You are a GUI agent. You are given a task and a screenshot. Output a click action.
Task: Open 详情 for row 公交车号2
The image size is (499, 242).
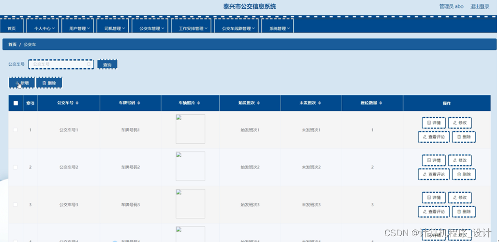point(434,160)
